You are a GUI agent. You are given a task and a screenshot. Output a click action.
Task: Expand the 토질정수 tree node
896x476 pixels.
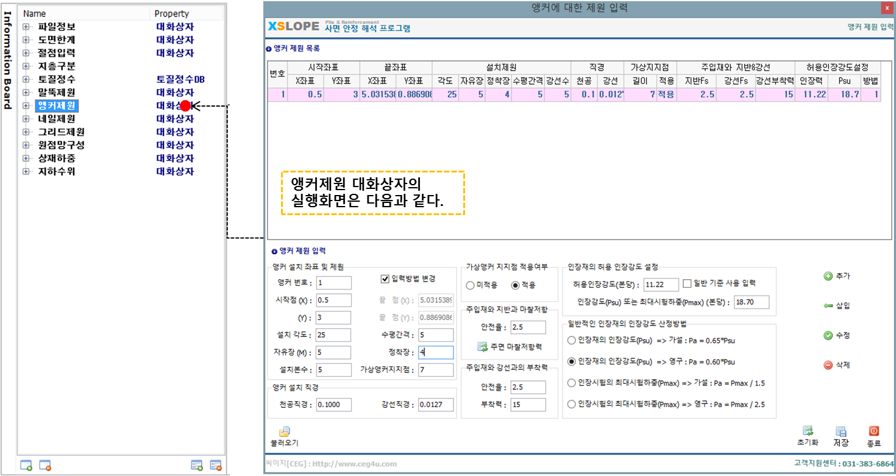click(x=26, y=79)
